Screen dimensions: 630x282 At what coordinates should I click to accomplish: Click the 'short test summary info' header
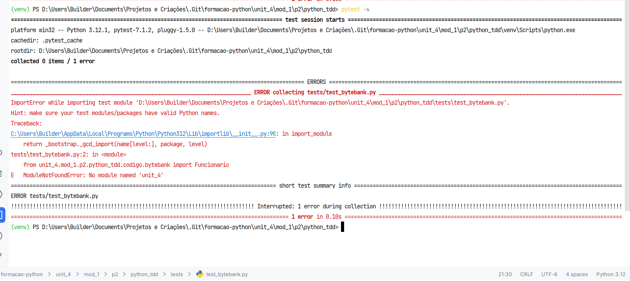coord(315,186)
